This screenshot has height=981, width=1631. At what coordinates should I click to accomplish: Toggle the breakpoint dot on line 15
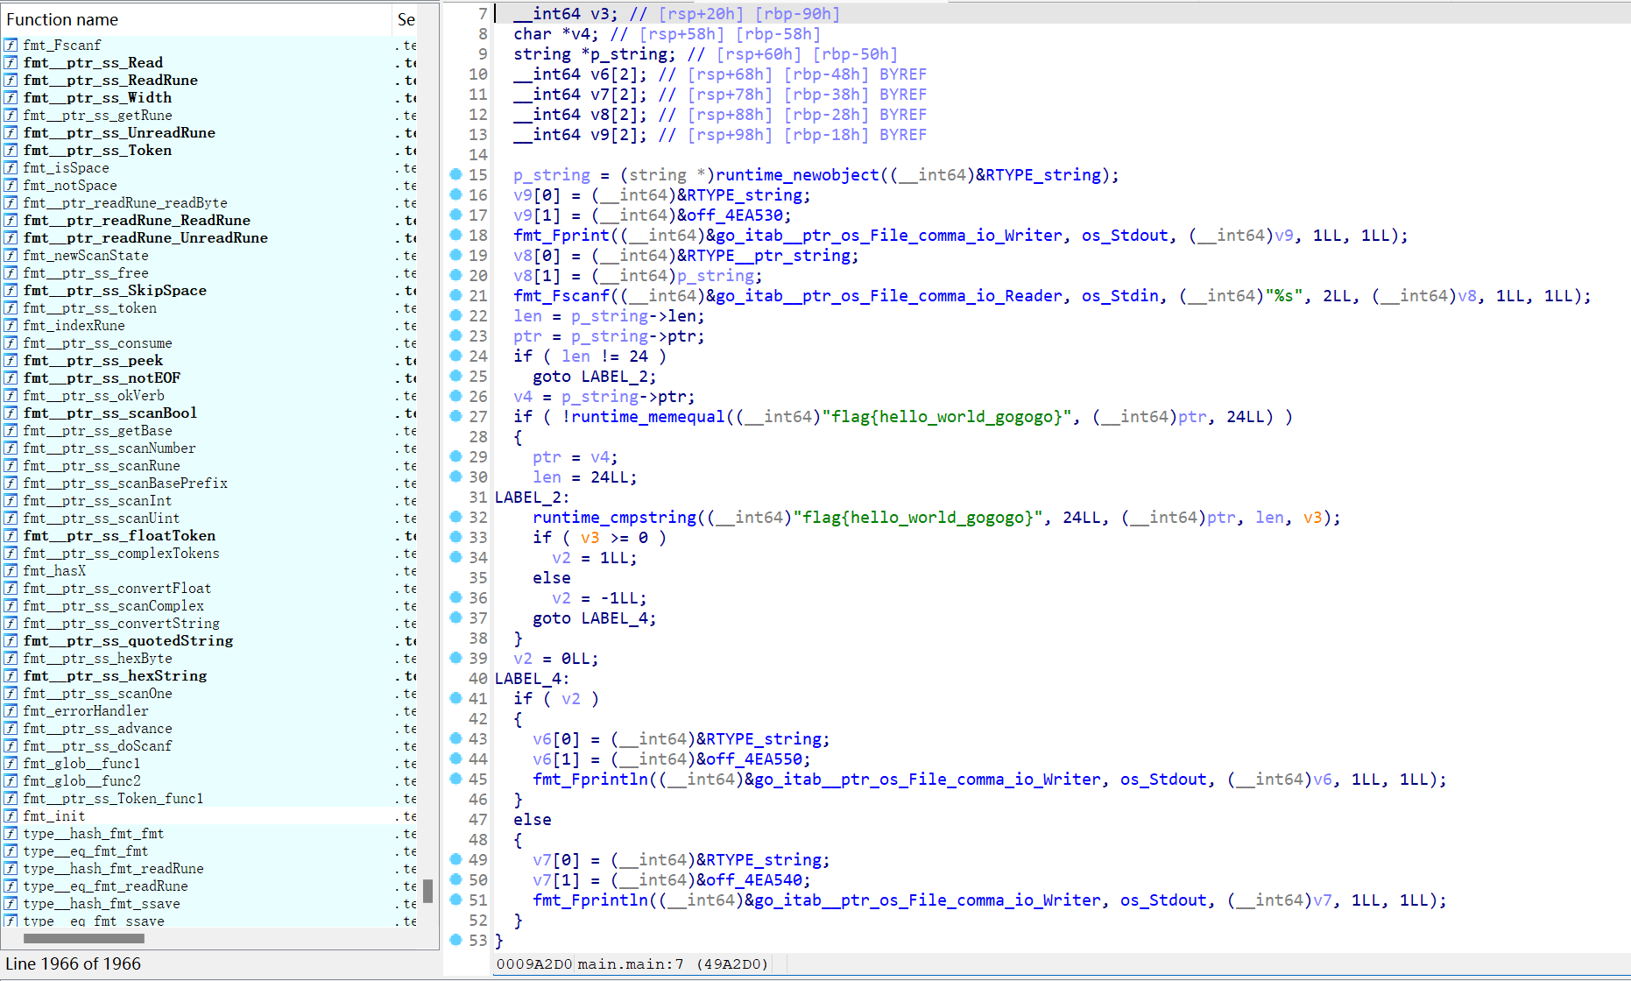455,174
